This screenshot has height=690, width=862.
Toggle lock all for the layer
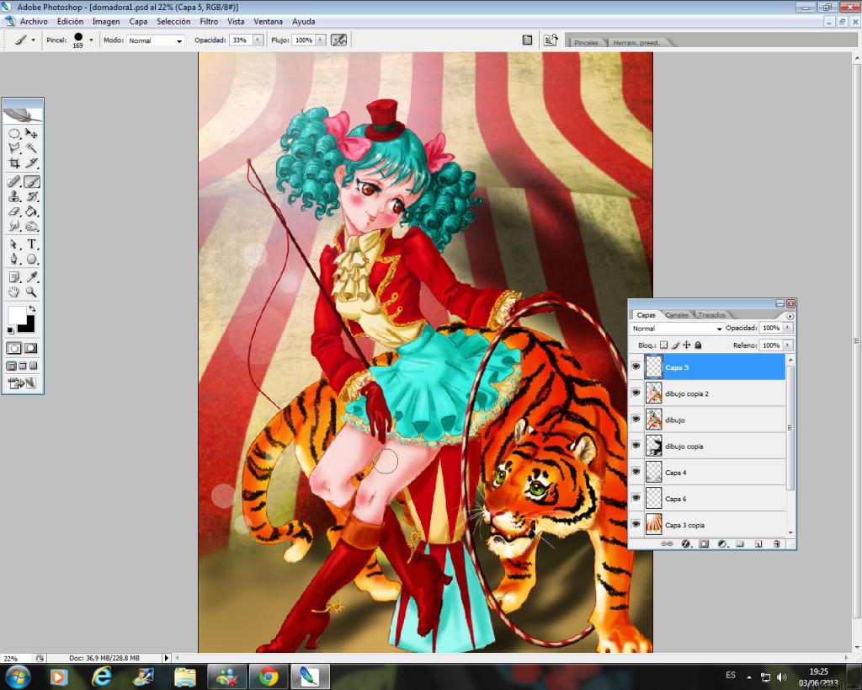(698, 345)
